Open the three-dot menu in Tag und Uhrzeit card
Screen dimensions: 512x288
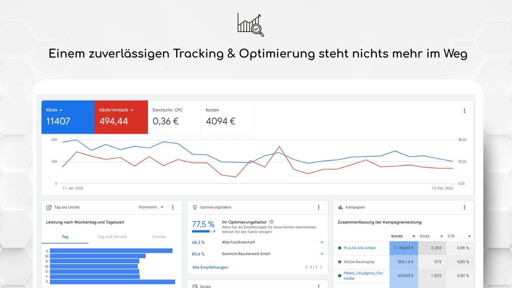pyautogui.click(x=173, y=207)
